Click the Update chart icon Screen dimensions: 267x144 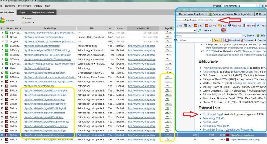click(23, 23)
